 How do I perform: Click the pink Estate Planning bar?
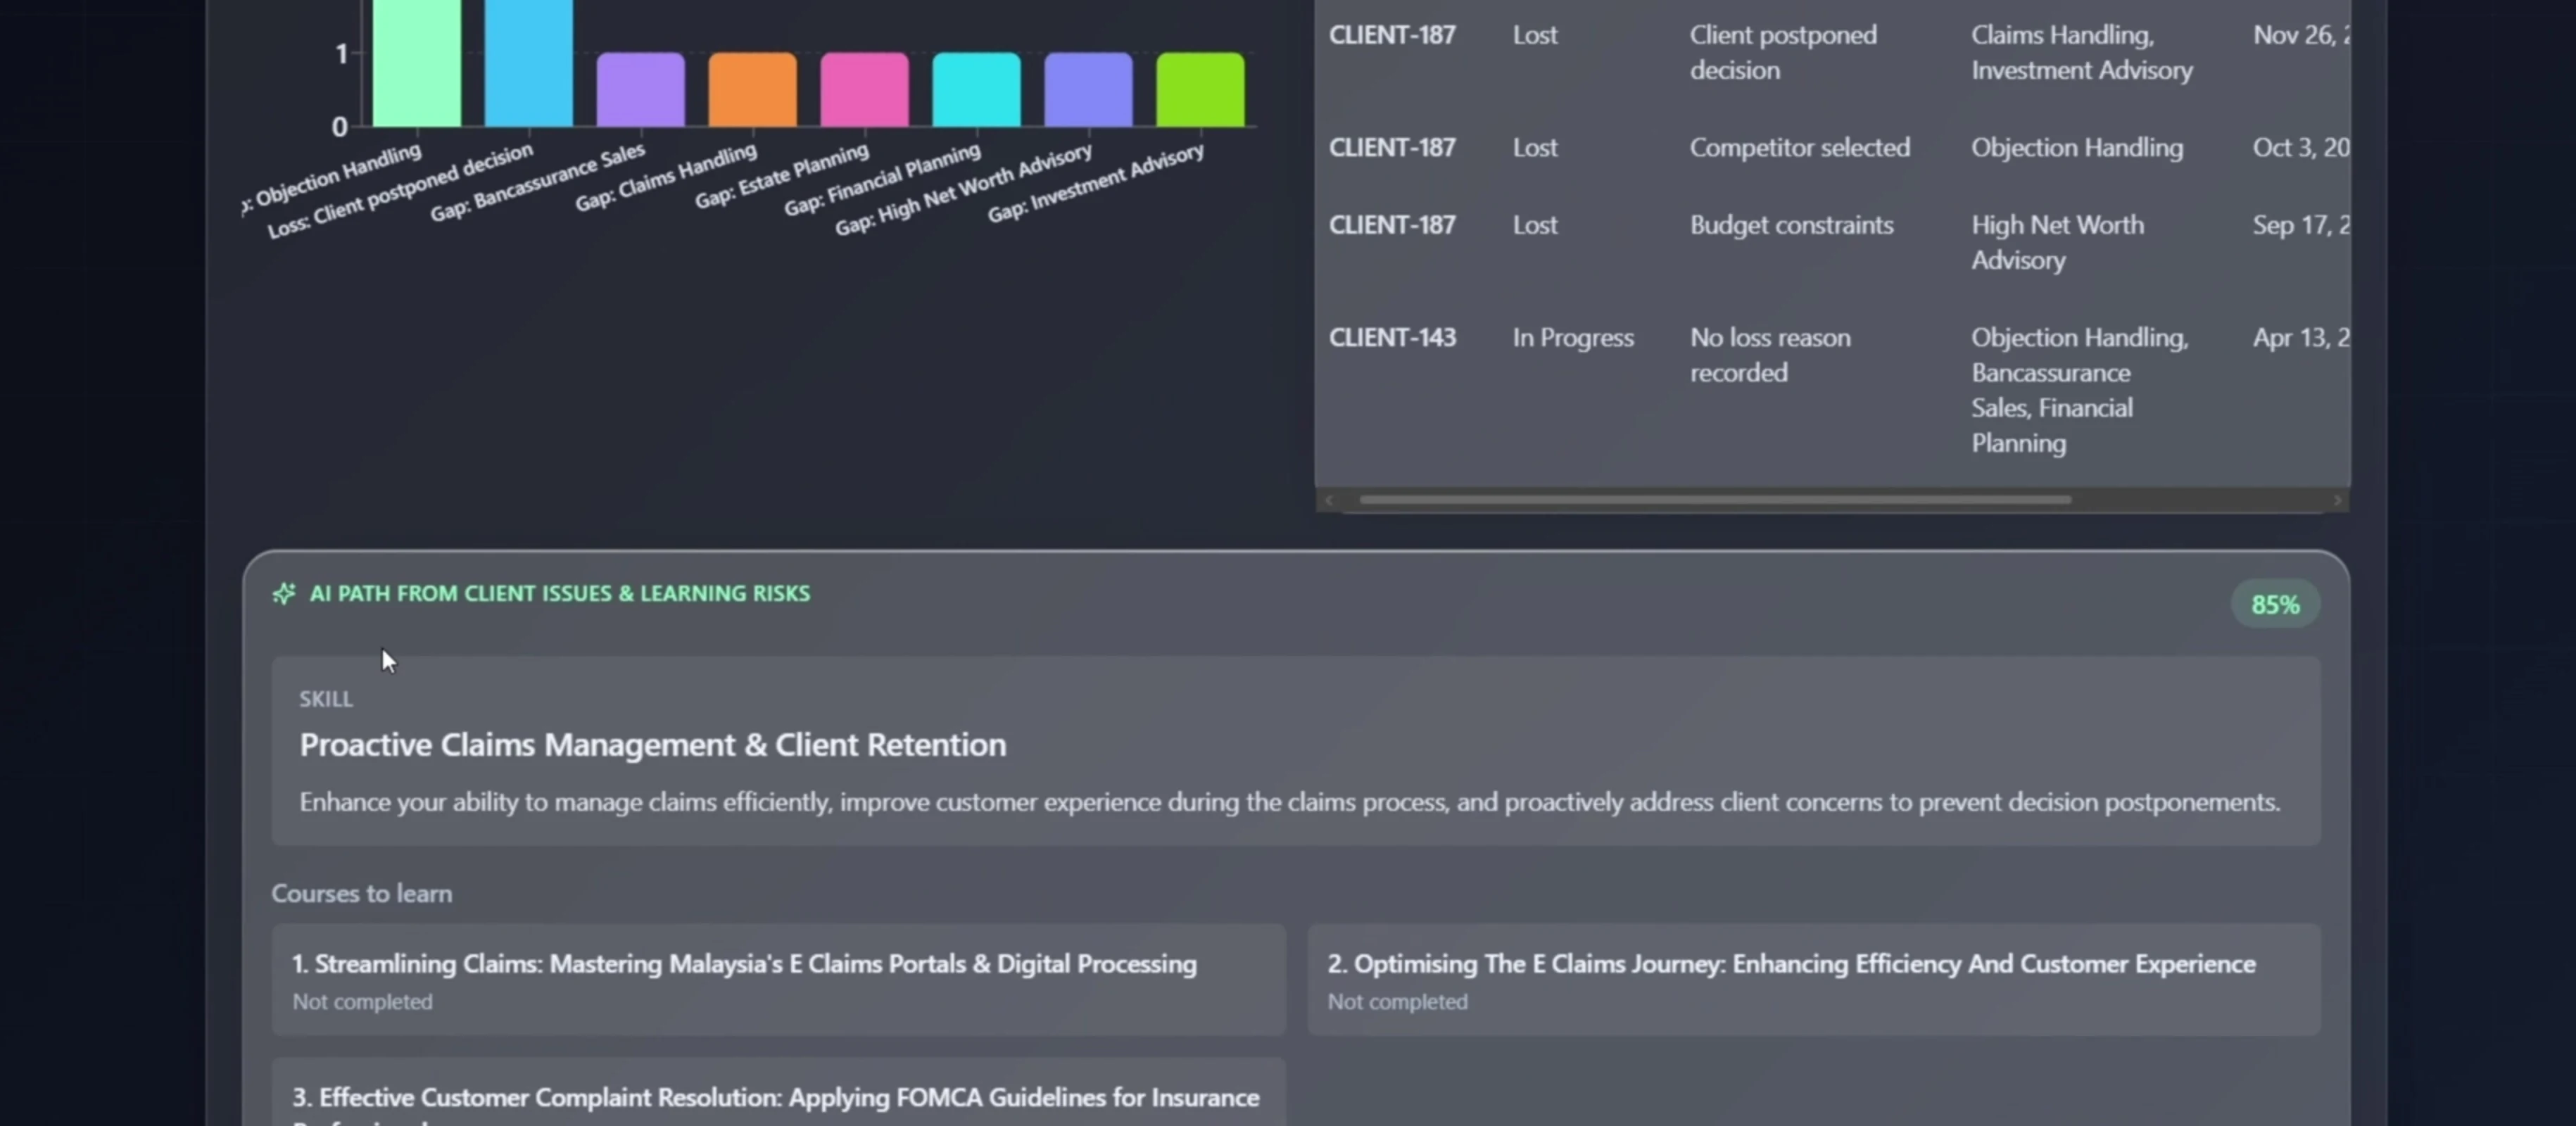(x=865, y=90)
